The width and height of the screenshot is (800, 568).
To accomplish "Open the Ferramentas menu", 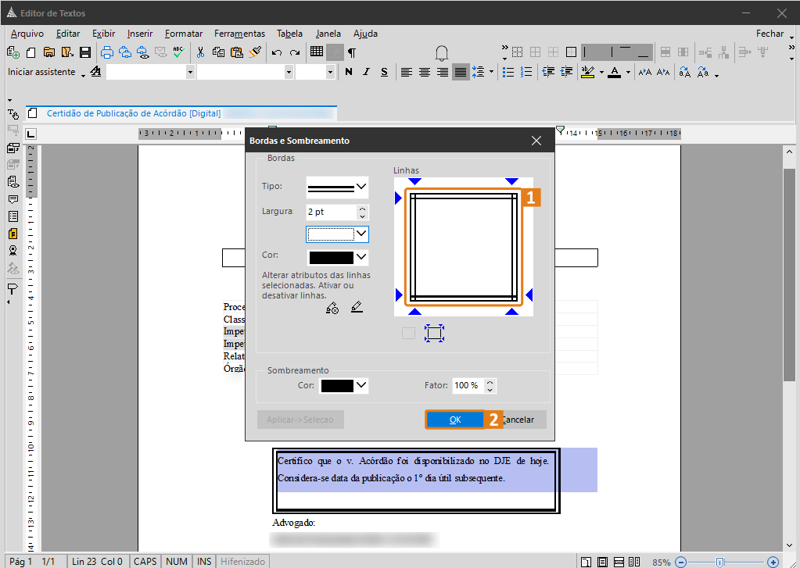I will pos(239,34).
